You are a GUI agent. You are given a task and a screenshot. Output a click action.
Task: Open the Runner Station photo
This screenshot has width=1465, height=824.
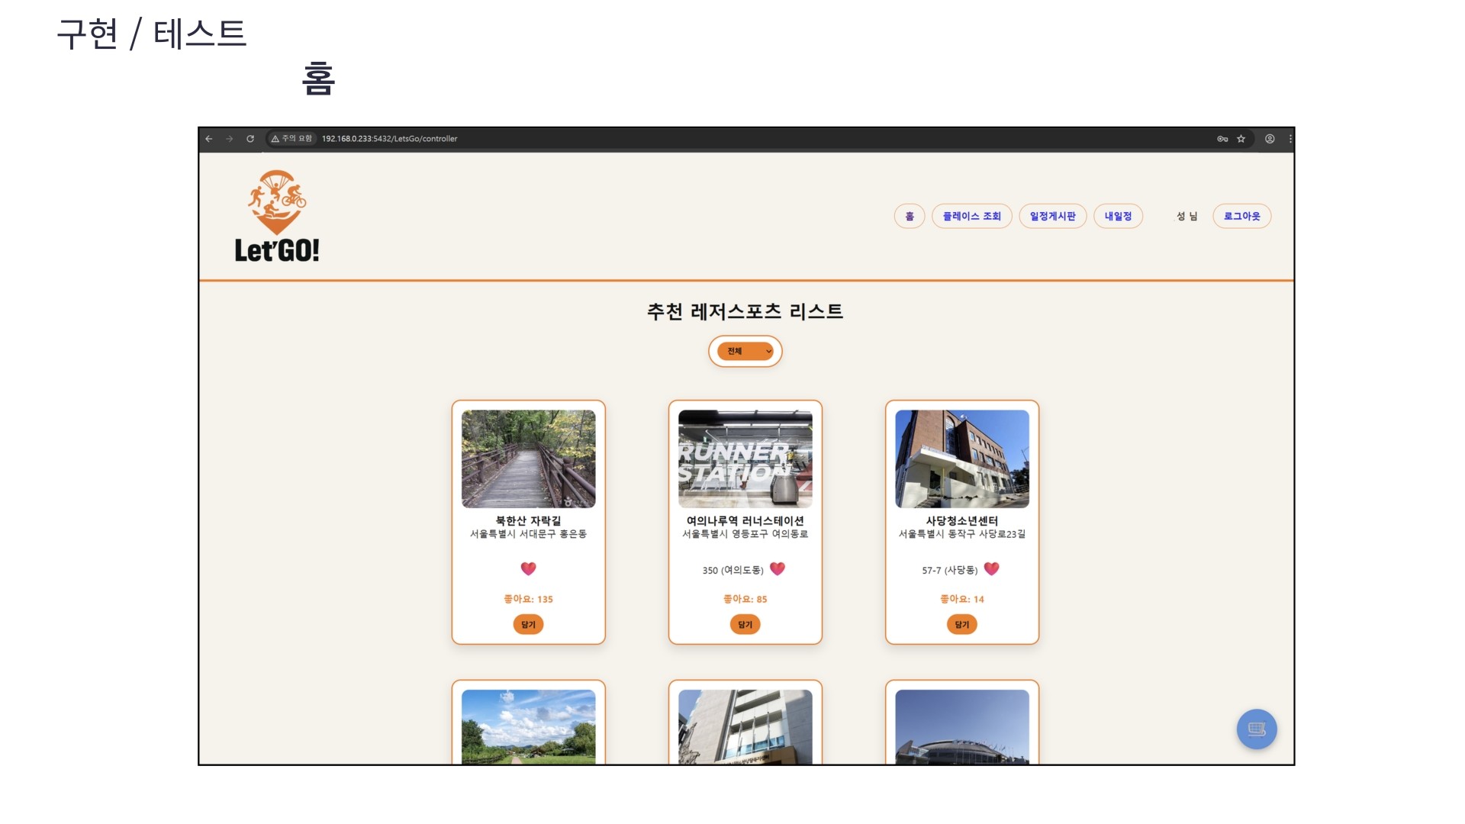tap(745, 459)
